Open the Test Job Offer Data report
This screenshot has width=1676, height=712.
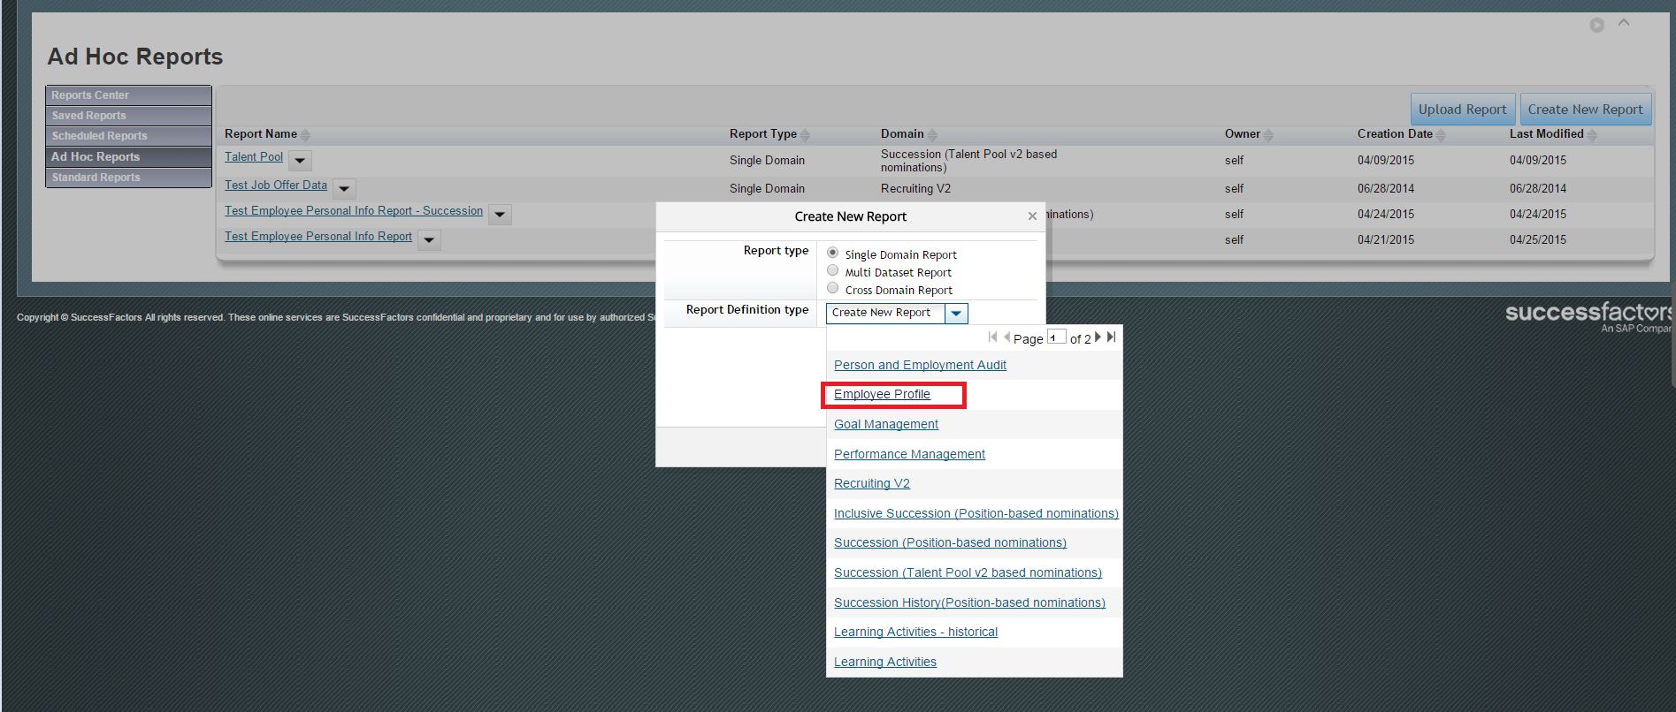tap(276, 186)
